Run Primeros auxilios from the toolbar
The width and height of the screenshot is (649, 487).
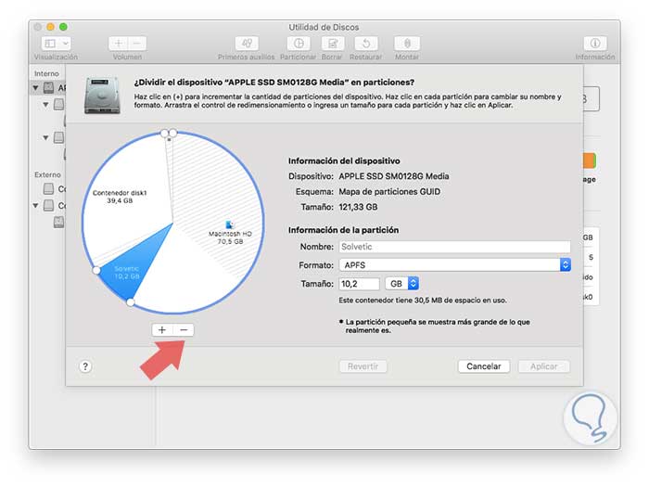click(247, 44)
